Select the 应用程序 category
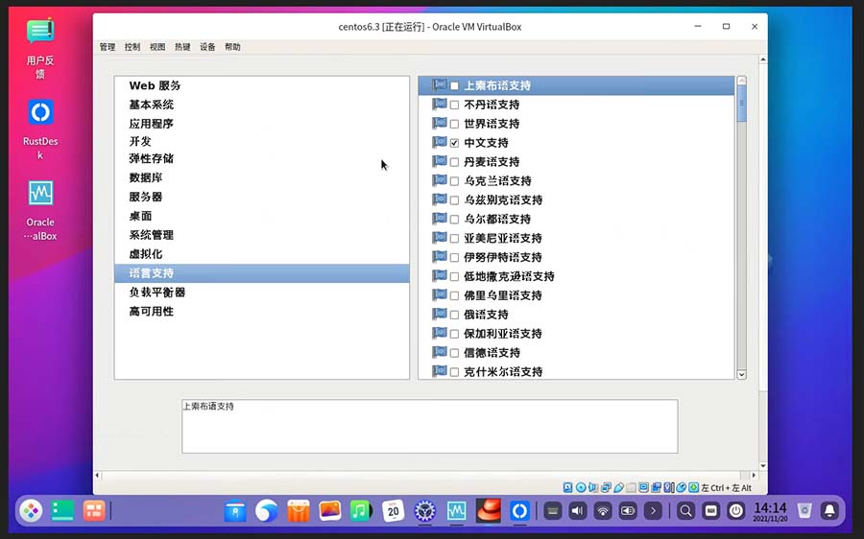 pyautogui.click(x=262, y=124)
